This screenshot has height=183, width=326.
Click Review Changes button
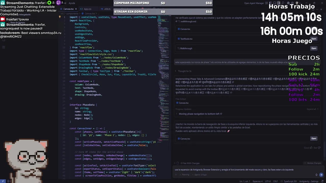tap(313, 163)
